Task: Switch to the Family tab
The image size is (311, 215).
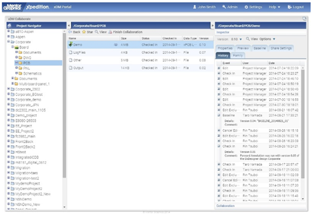Action: pos(238,56)
